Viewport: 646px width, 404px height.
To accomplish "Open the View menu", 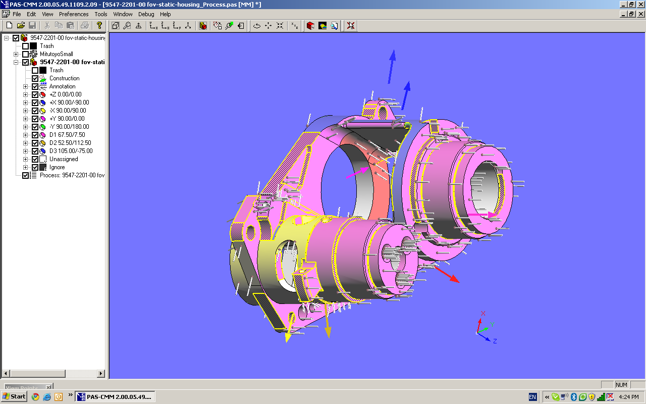I will click(47, 14).
